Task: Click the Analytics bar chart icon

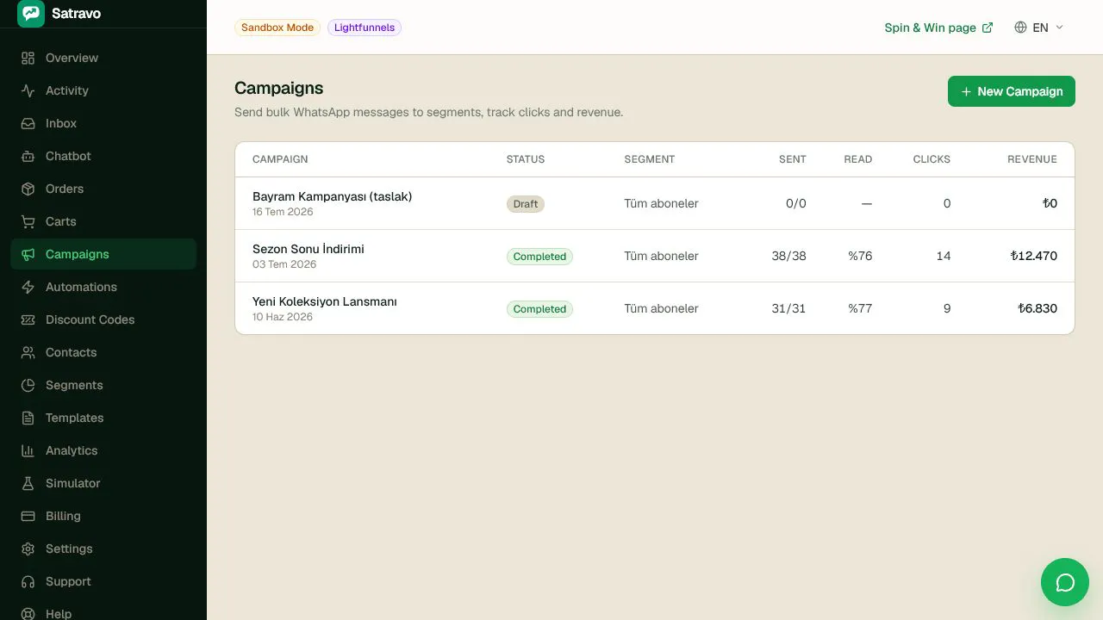Action: [x=28, y=450]
